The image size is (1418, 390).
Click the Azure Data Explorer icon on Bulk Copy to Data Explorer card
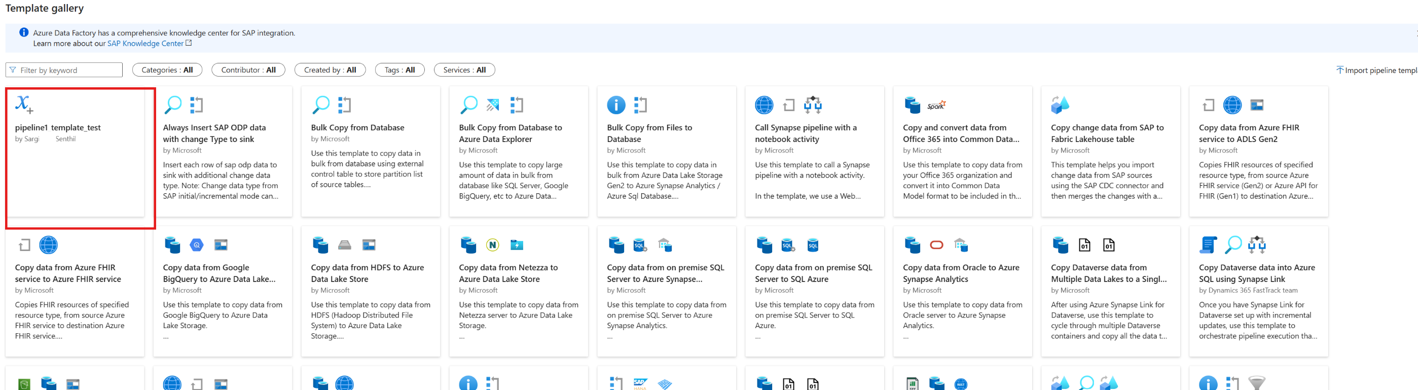point(493,104)
